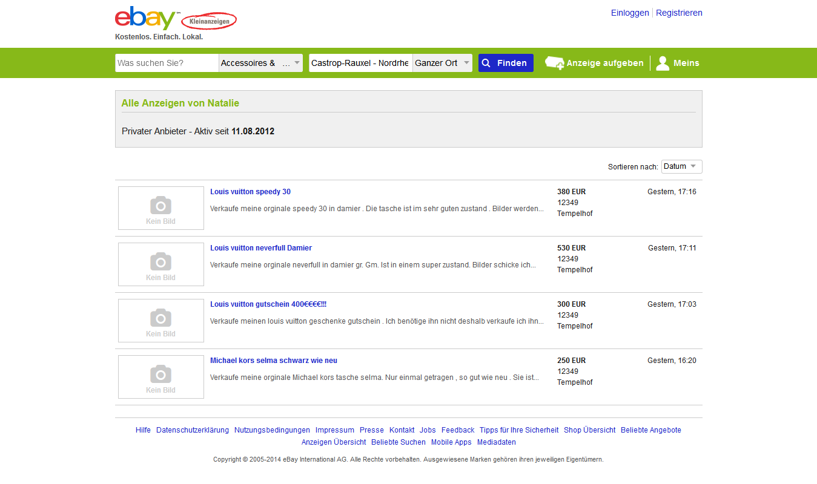Open the Beliebte Suchen footer link
Image resolution: width=817 pixels, height=484 pixels.
tap(399, 442)
